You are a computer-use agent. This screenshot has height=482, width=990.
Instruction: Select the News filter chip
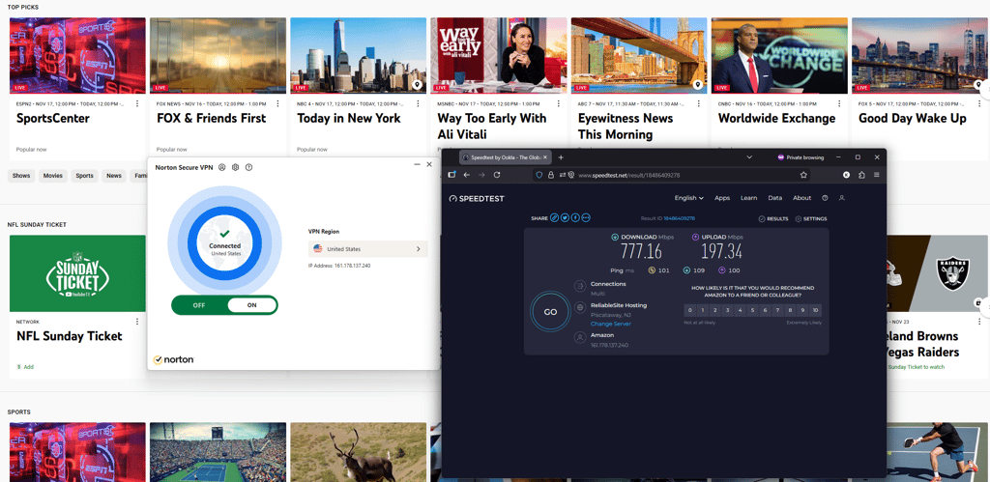tap(114, 176)
